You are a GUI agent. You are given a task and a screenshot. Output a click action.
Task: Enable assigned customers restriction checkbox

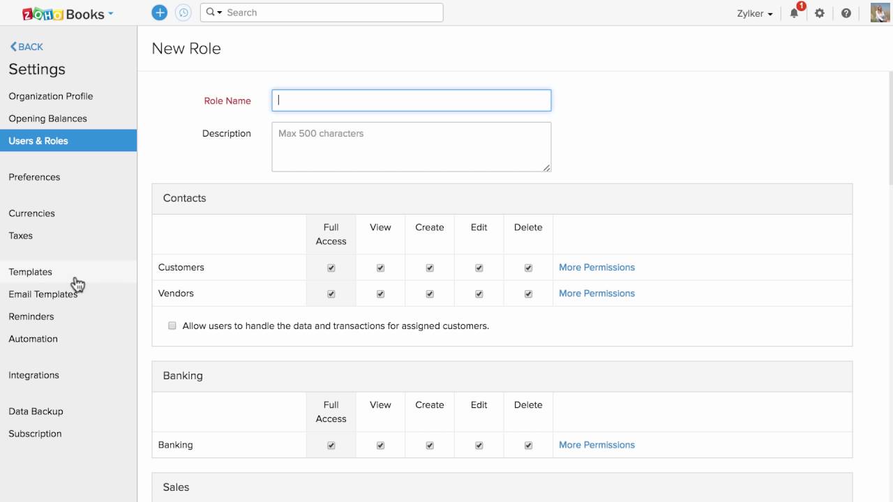point(172,326)
